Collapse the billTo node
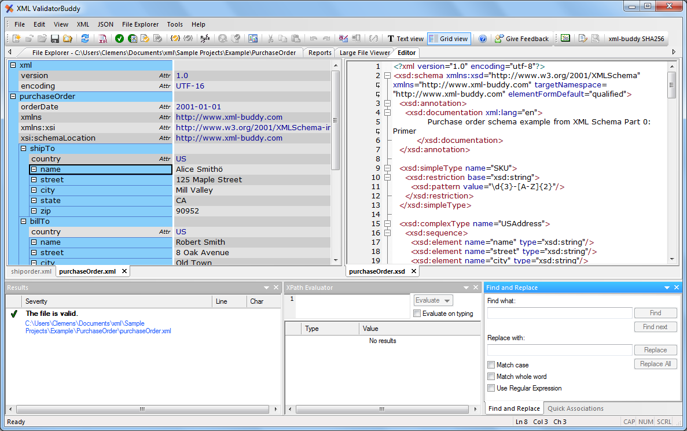 [x=24, y=221]
